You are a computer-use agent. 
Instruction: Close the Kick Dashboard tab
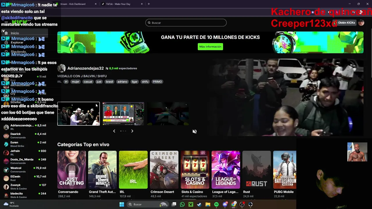[96, 4]
